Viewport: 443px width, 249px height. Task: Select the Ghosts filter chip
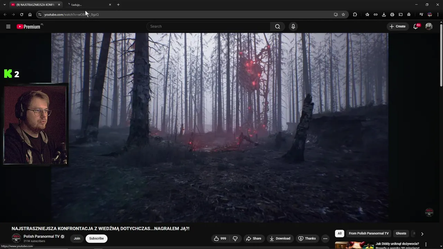point(401,233)
